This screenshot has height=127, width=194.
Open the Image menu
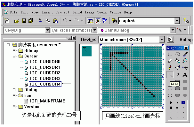(x=89, y=12)
